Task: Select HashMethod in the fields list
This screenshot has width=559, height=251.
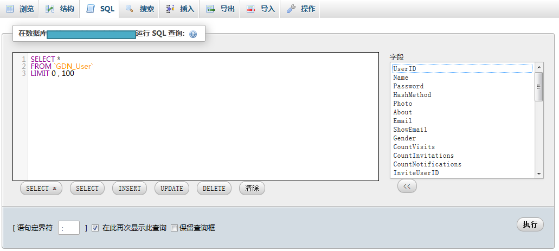Action: tap(462, 95)
